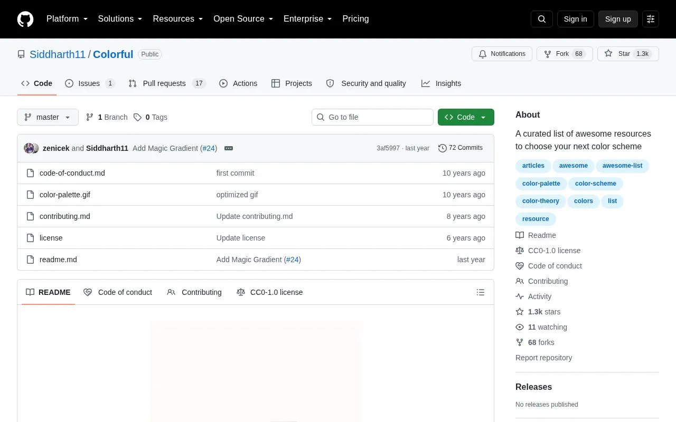
Task: Open the Actions tab
Action: [x=238, y=83]
